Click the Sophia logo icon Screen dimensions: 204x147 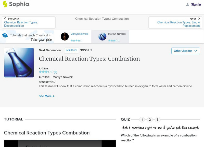point(5,4)
